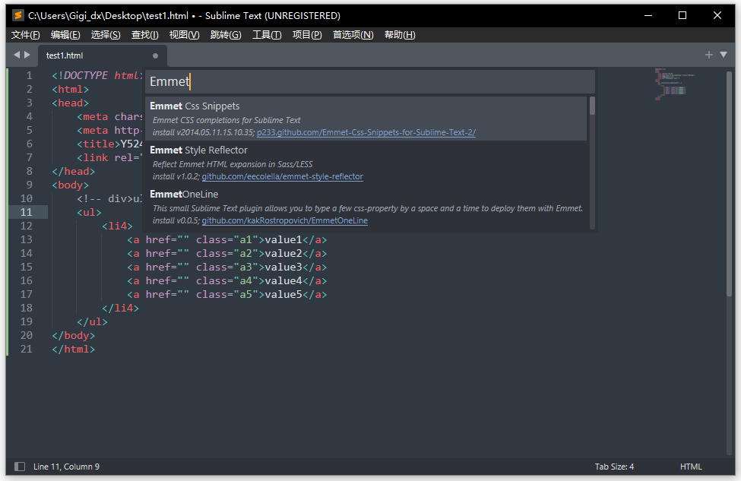Open the 帮助(H) menu

[x=400, y=35]
